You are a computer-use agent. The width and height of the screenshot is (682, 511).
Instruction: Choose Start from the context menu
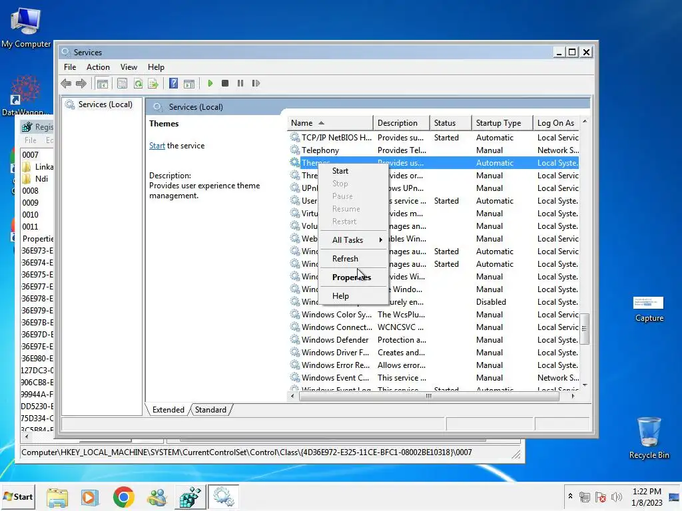[x=353, y=171]
